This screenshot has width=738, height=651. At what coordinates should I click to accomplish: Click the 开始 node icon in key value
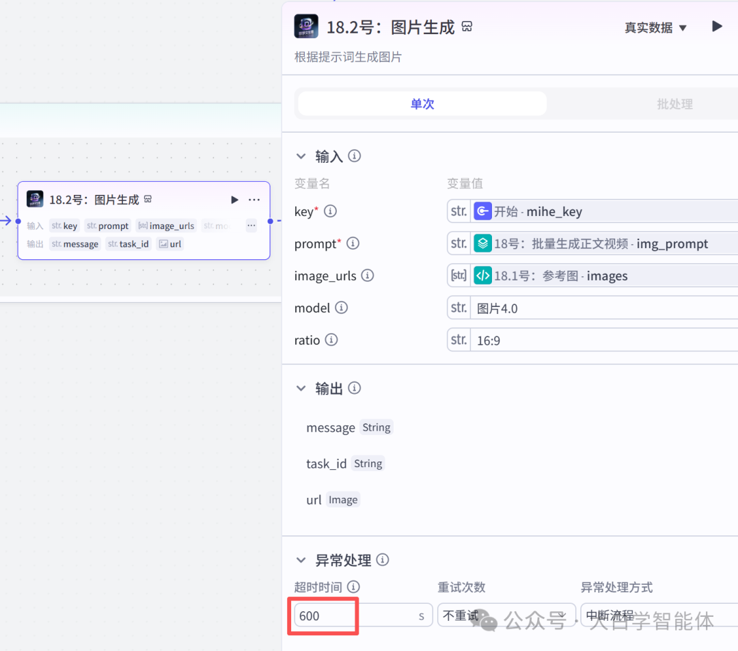click(482, 211)
